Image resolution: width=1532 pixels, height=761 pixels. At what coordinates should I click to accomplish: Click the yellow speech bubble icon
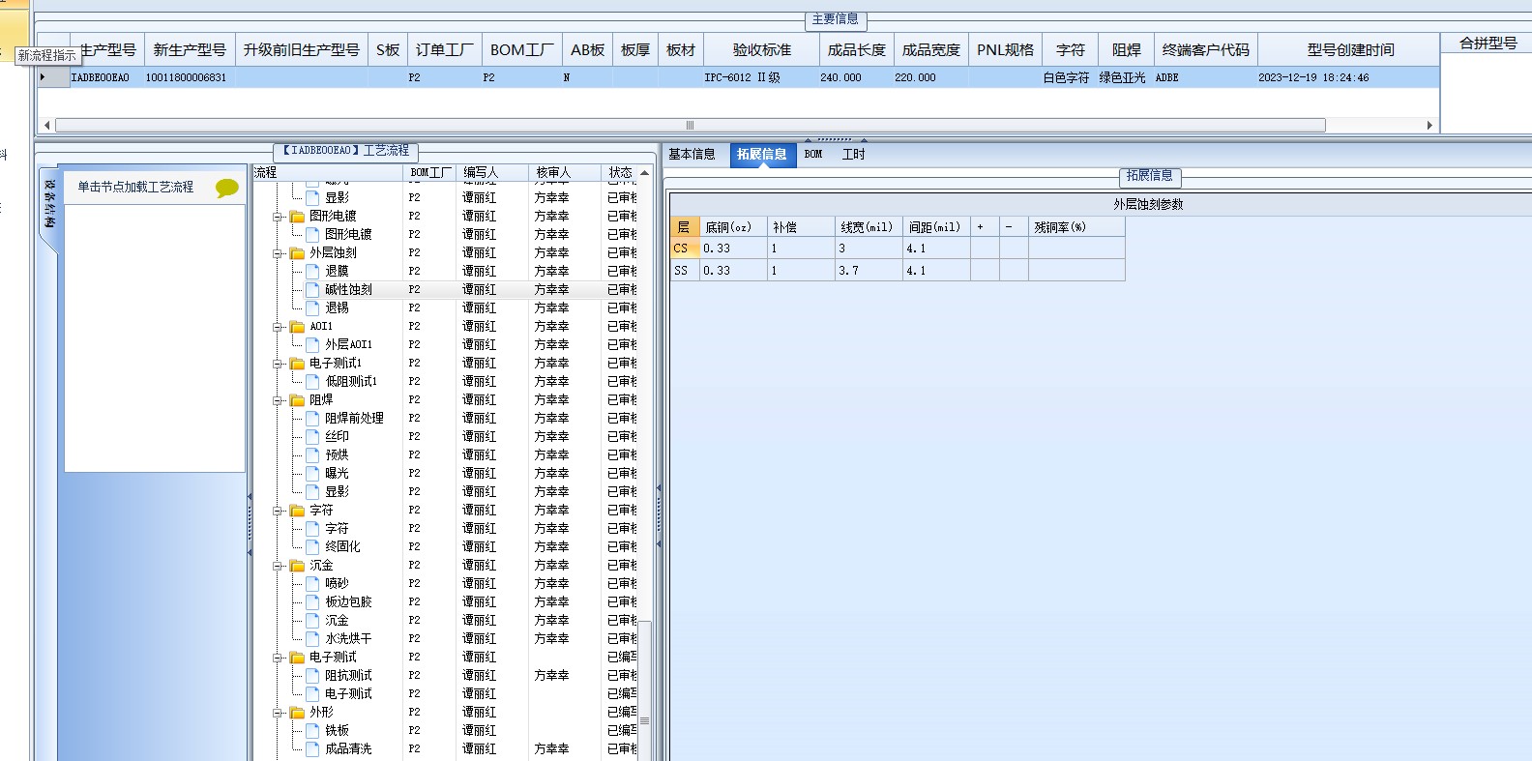(x=226, y=188)
